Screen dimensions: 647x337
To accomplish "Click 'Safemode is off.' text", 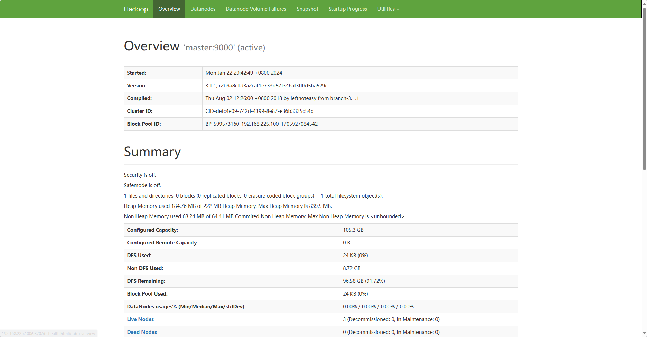I will click(142, 185).
